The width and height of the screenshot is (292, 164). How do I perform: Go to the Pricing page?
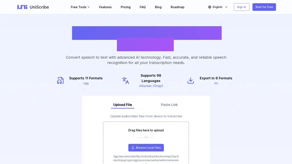[x=125, y=7]
